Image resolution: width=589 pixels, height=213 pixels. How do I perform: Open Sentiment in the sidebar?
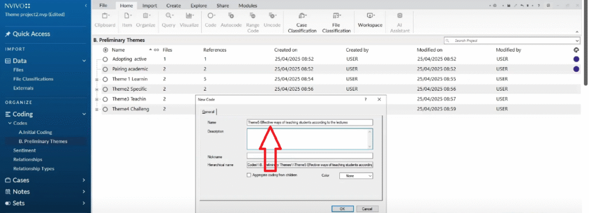[24, 150]
